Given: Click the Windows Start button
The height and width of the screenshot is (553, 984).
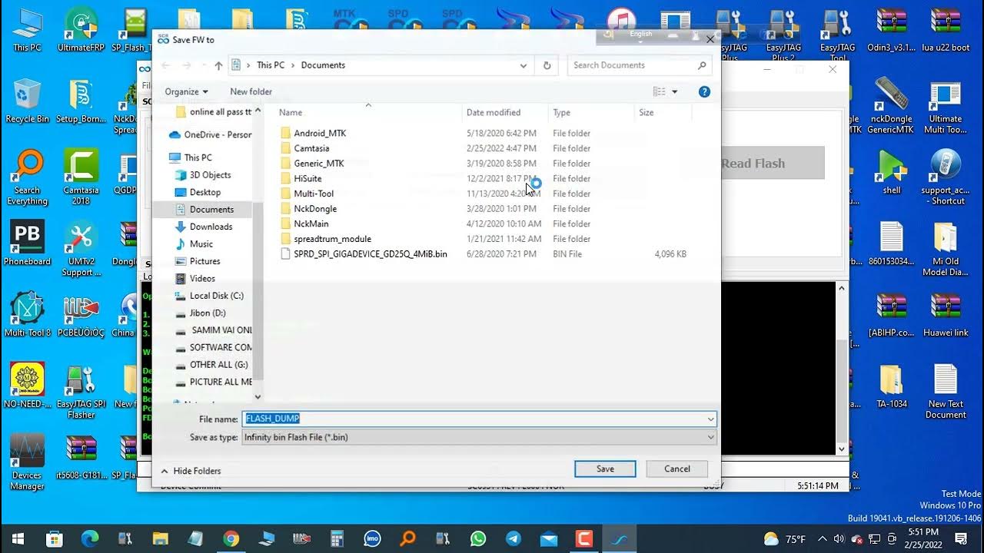Looking at the screenshot, I should 17,538.
